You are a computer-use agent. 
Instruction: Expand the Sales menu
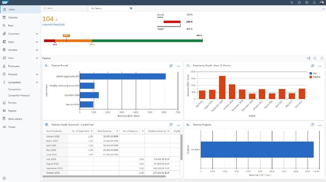(37, 42)
